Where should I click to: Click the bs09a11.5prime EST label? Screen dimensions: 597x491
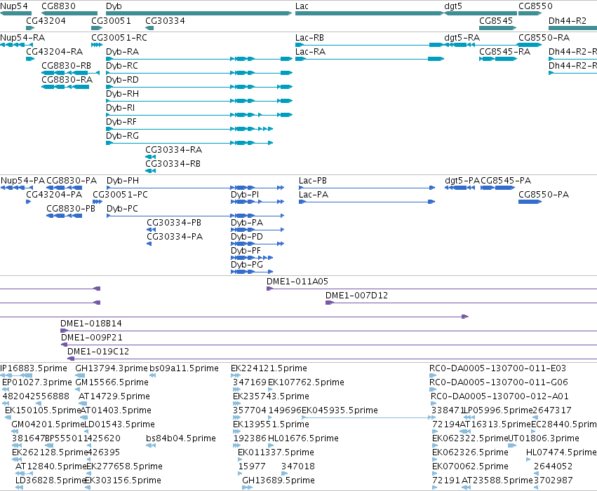click(x=184, y=368)
